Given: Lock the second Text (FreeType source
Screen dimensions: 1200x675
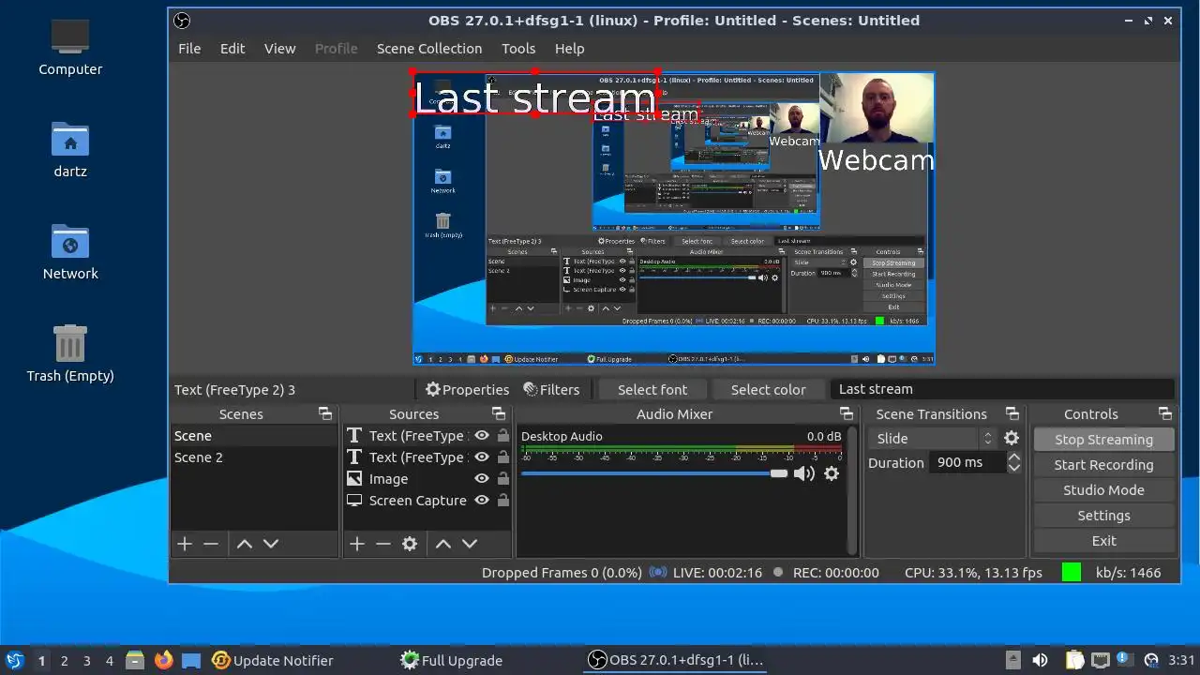Looking at the screenshot, I should click(x=503, y=457).
